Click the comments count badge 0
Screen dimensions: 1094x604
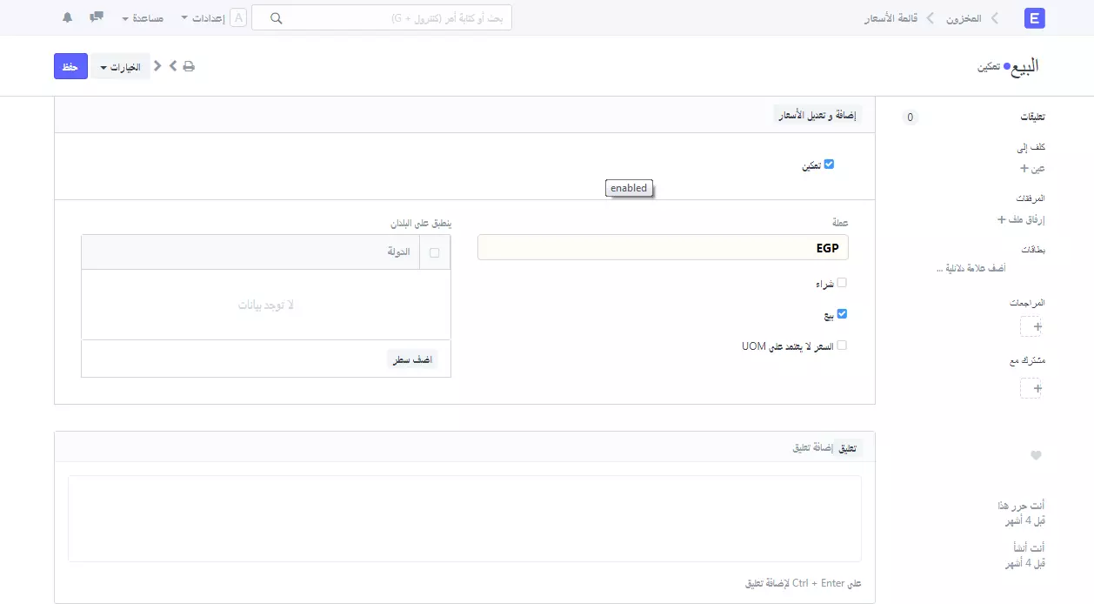click(x=910, y=117)
